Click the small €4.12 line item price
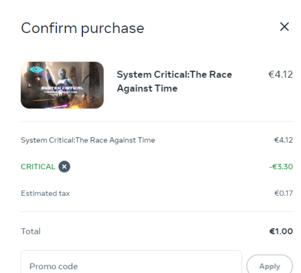The height and width of the screenshot is (273, 301). [x=283, y=140]
